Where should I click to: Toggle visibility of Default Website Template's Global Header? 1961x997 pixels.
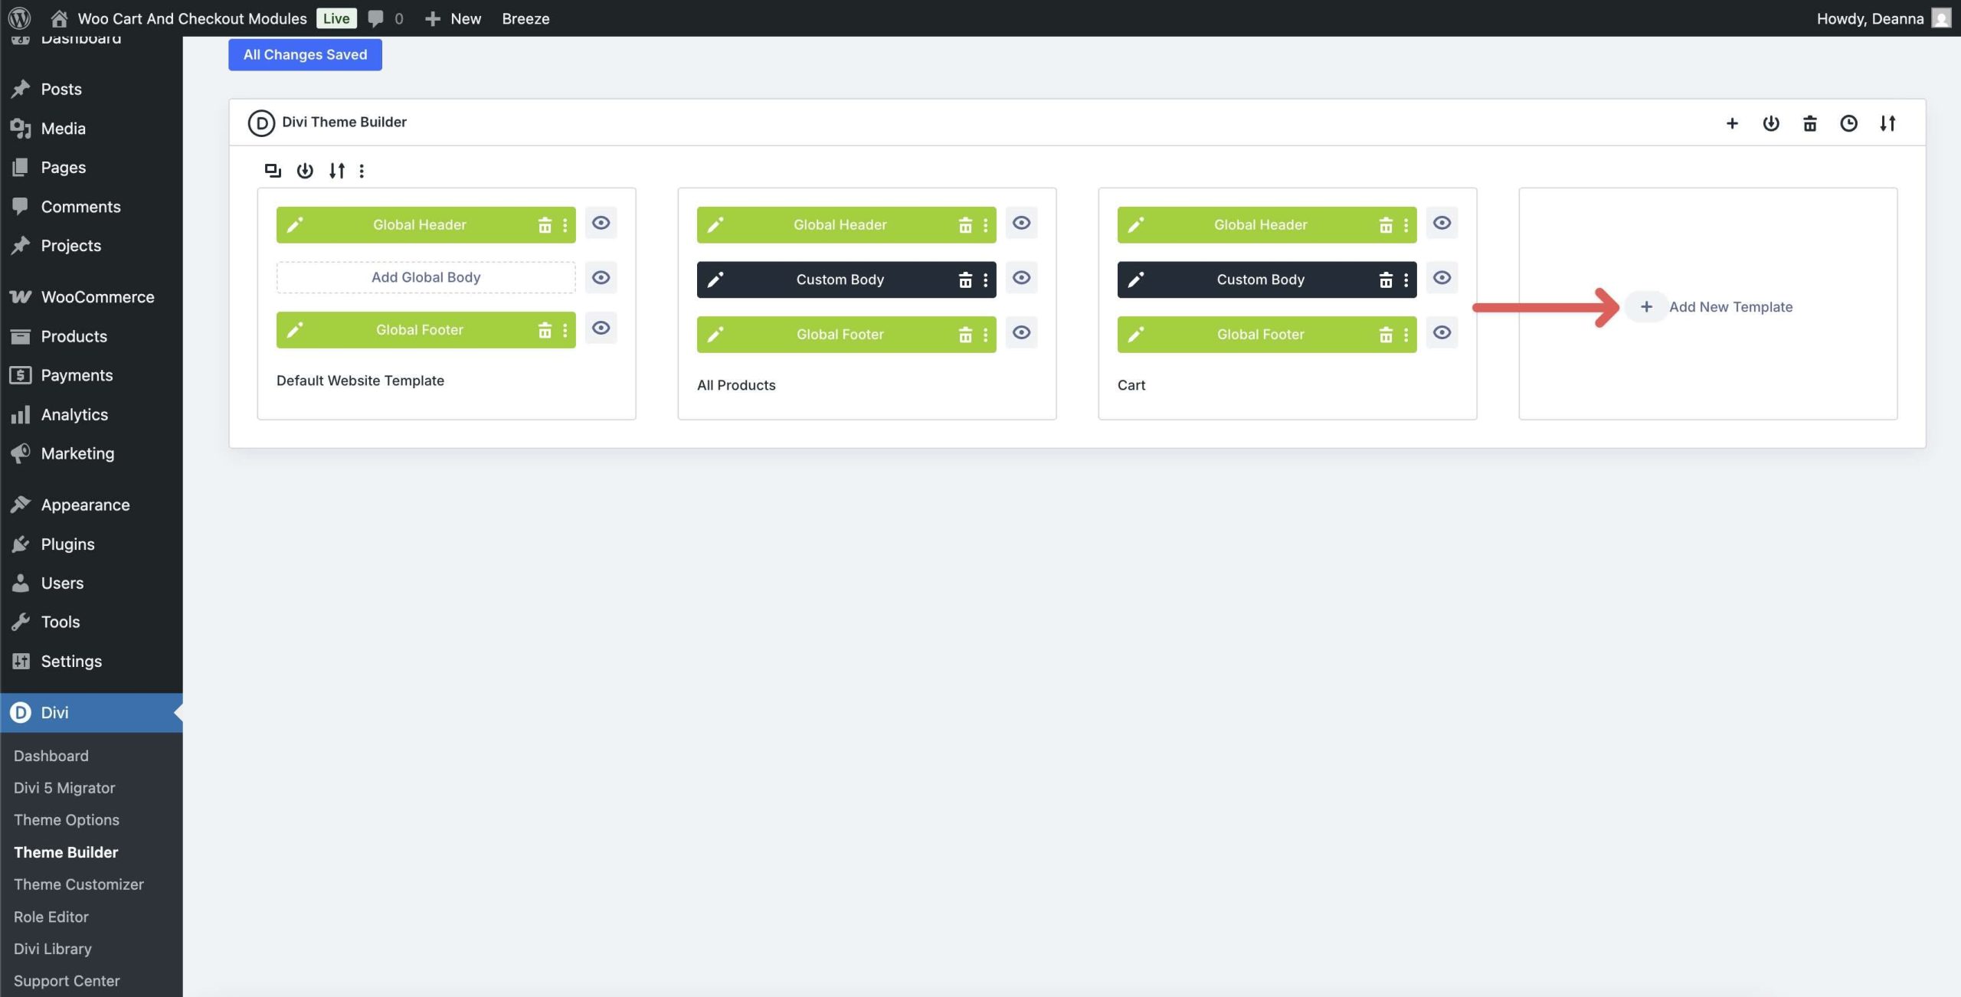[x=601, y=223]
